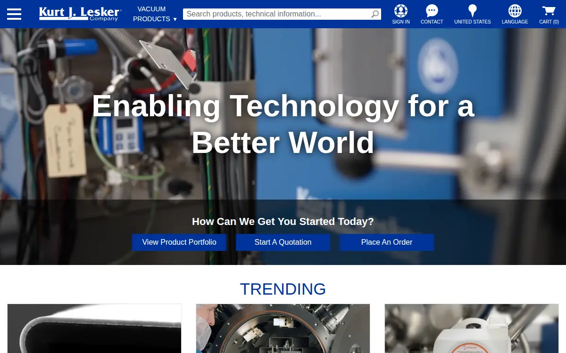Click the hero heading 'Enabling Technology for a Better World'
Viewport: 566px width, 353px height.
pyautogui.click(x=283, y=124)
